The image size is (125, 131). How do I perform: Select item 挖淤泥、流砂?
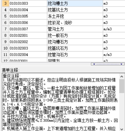tap(75, 23)
